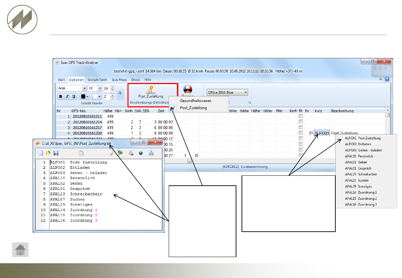
Task: Click the ALPO01 Kurz cell in row 4
Action: [x=322, y=133]
